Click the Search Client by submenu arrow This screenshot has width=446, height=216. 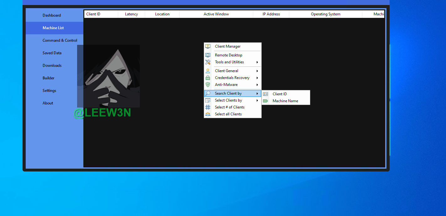pyautogui.click(x=257, y=93)
